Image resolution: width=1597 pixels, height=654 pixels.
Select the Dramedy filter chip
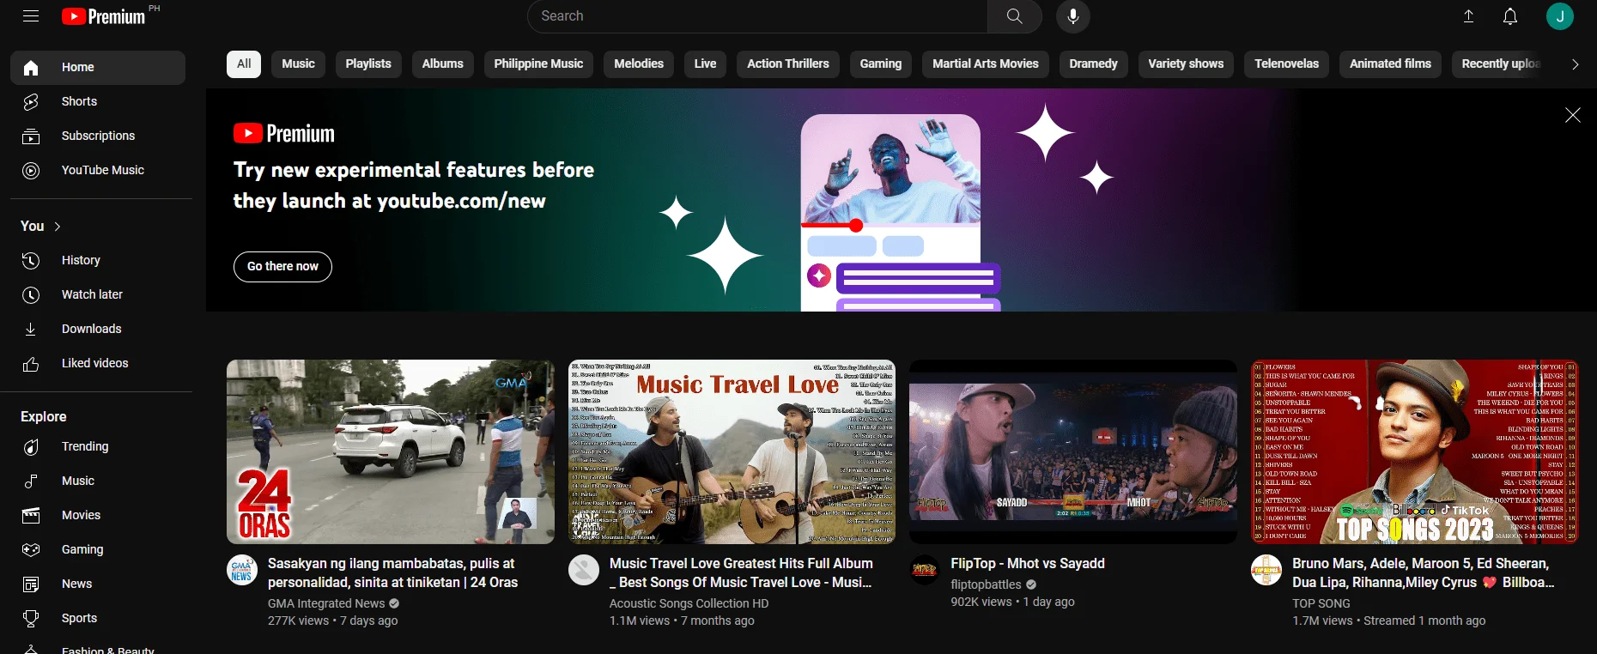pos(1094,64)
